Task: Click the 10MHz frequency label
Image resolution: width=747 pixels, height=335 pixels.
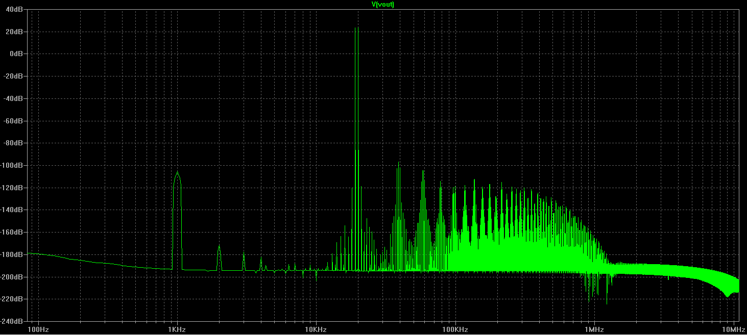Action: point(733,329)
